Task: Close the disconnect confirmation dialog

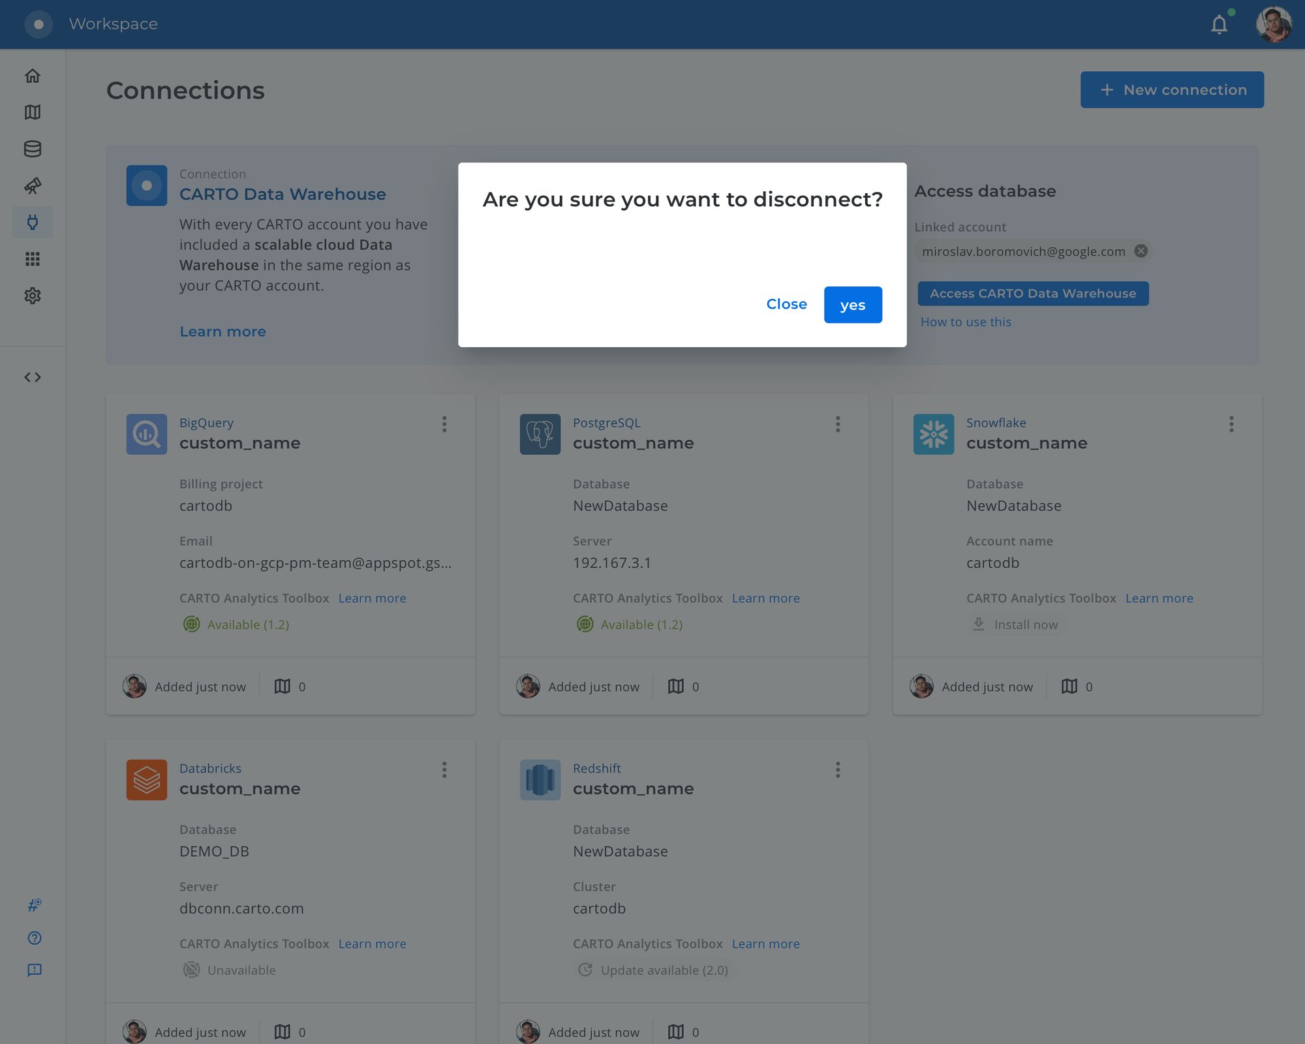Action: coord(786,304)
